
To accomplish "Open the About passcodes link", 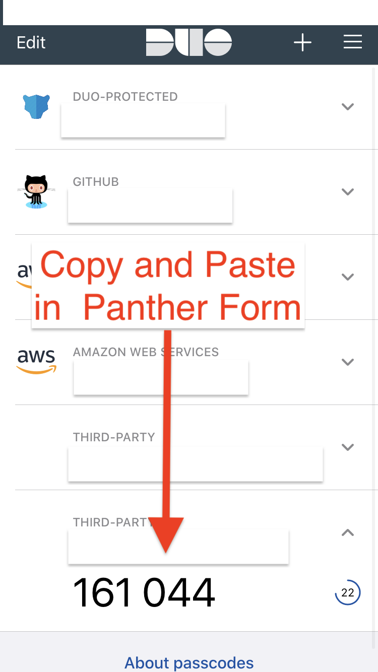I will tap(189, 663).
